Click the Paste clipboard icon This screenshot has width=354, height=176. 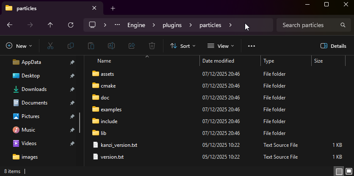[x=91, y=46]
